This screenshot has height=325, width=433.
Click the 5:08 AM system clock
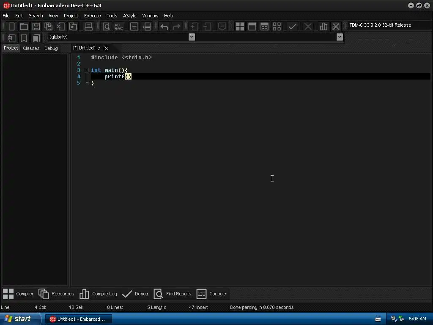pyautogui.click(x=417, y=319)
